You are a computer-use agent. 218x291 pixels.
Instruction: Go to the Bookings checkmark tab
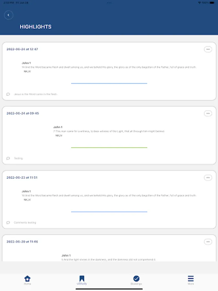click(136, 280)
